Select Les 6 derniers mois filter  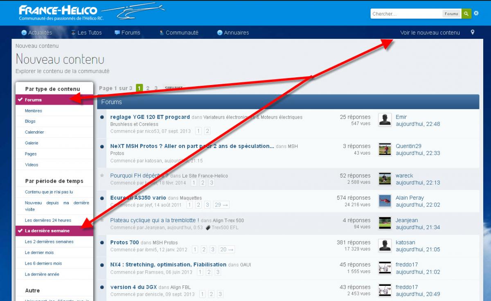(x=54, y=263)
